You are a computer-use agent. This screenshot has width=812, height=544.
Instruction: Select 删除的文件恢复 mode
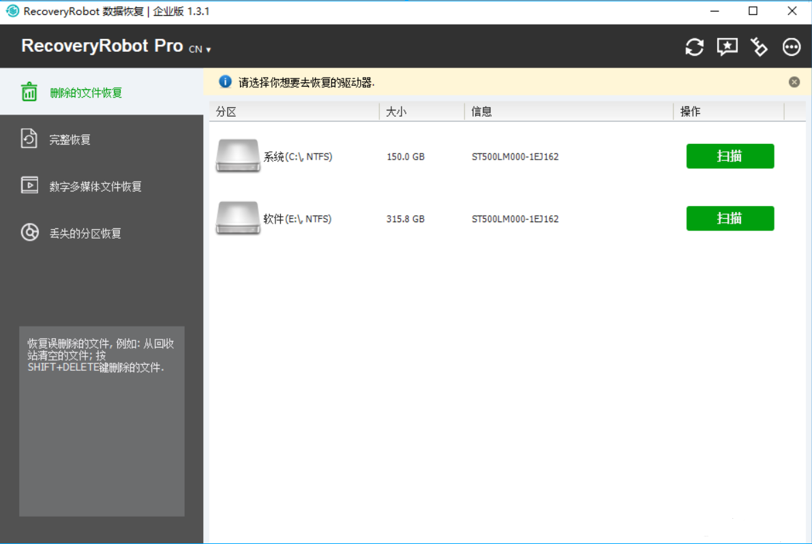pyautogui.click(x=102, y=92)
